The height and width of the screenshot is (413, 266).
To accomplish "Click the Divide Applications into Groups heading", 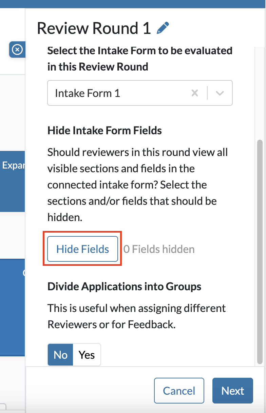I will [x=124, y=287].
